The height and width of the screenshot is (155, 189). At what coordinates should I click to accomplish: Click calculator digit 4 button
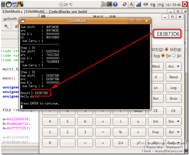[50, 121]
